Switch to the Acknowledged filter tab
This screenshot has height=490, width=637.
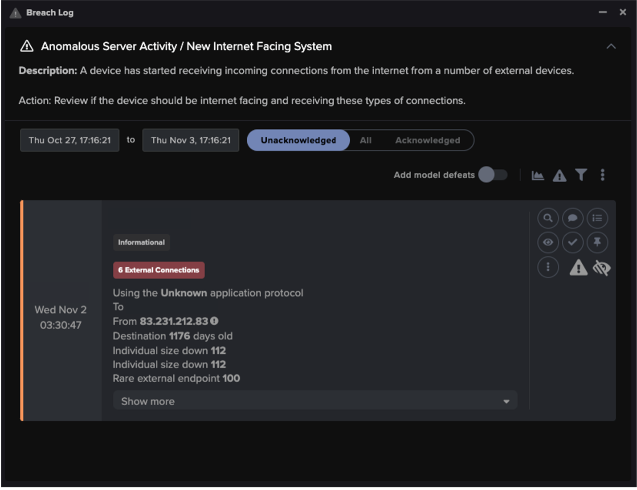tap(427, 140)
